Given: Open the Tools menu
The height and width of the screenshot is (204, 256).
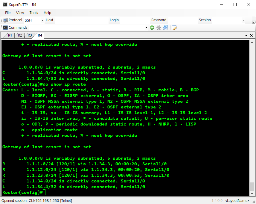Looking at the screenshot, I should 33,13.
